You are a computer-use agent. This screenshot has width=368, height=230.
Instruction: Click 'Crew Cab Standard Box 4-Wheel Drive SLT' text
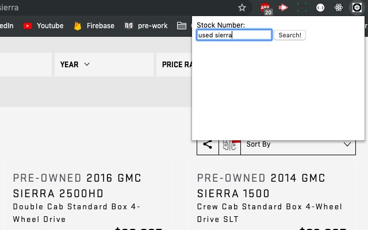(x=270, y=213)
